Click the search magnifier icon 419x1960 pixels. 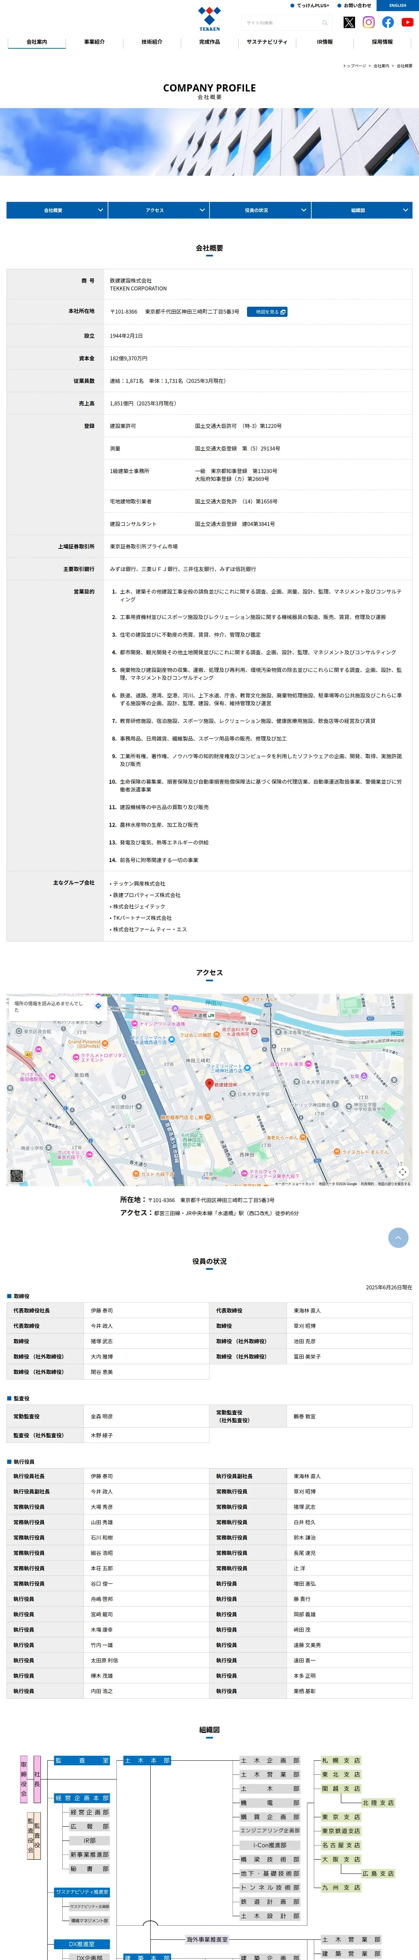pos(325,23)
